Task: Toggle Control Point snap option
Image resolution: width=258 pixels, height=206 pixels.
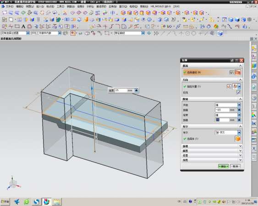Action: pos(175,33)
